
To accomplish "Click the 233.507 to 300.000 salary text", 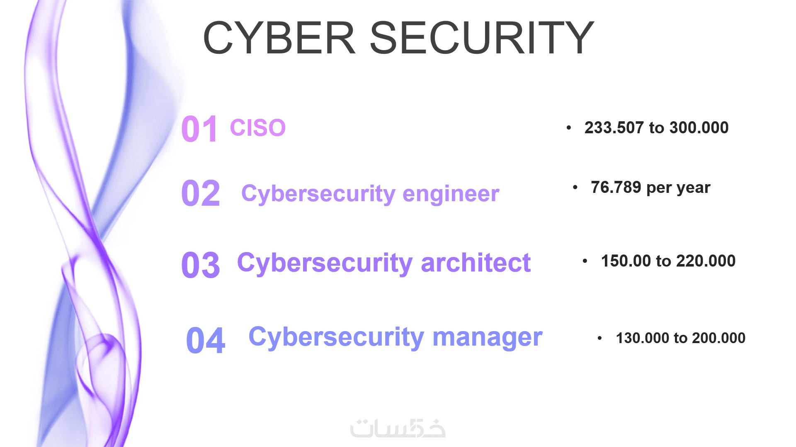I will pos(656,128).
